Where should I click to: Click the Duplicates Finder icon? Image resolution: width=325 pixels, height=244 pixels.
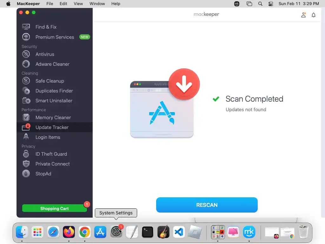pos(26,91)
